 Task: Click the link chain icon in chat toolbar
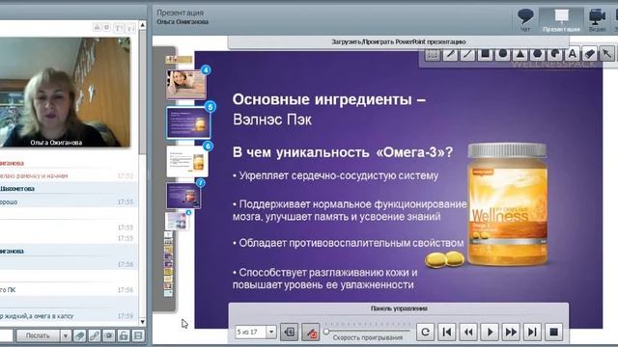tap(95, 335)
